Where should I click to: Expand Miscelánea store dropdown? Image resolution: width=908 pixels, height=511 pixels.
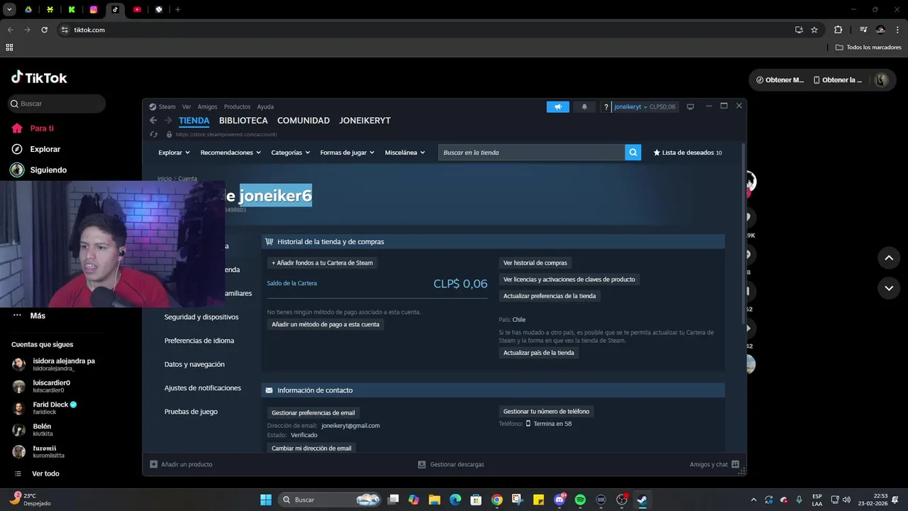(405, 153)
